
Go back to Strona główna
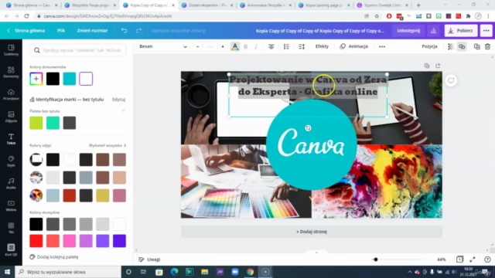tap(26, 31)
